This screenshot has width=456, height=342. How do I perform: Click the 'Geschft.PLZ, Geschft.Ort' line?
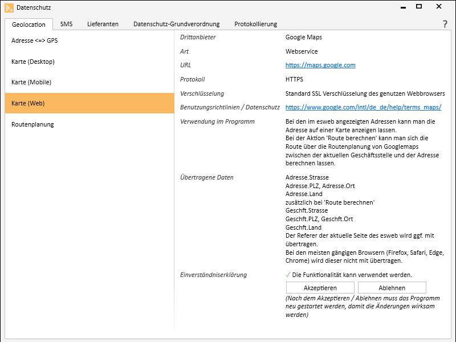(x=319, y=219)
